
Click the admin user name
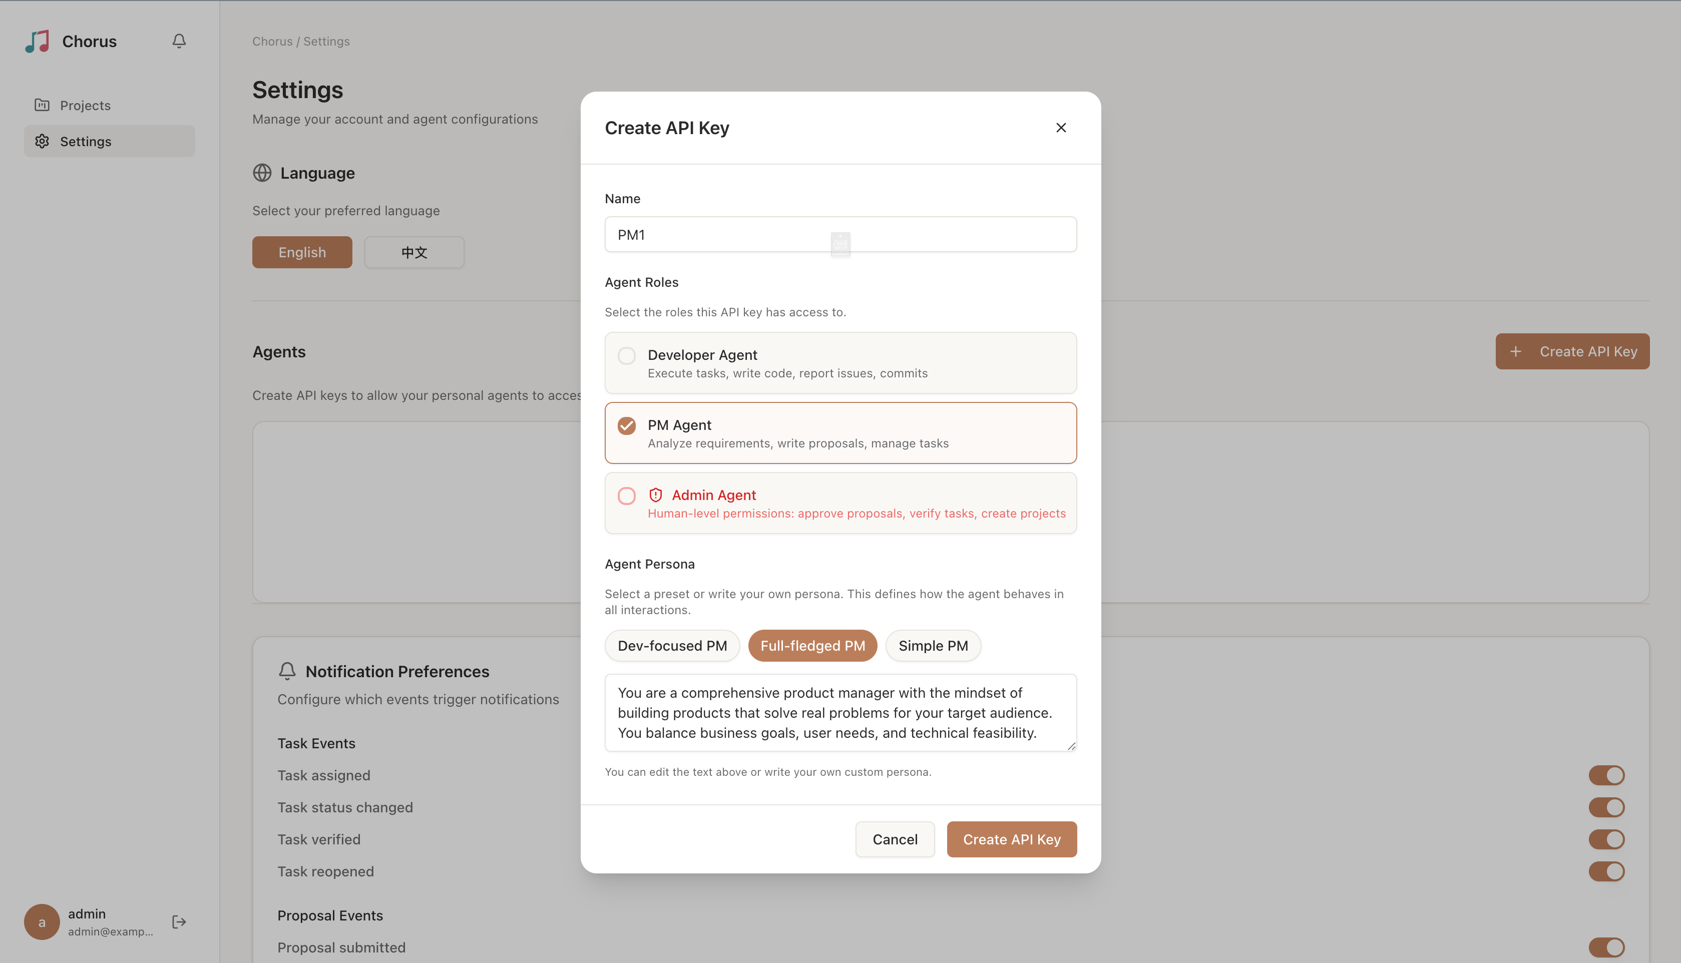(87, 913)
